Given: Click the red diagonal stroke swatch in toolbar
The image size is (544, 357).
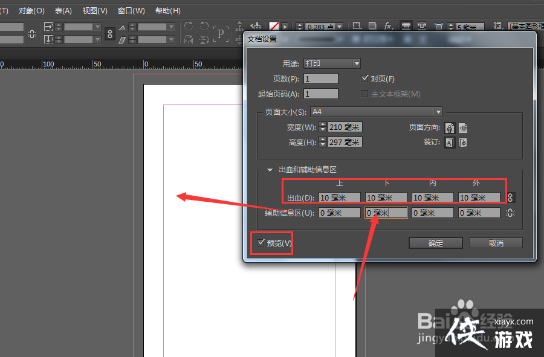Looking at the screenshot, I should tap(273, 25).
